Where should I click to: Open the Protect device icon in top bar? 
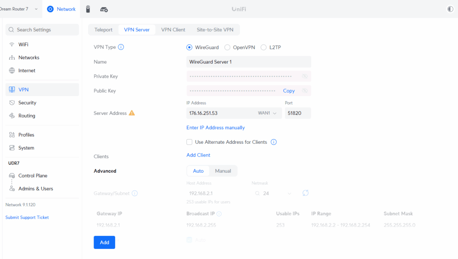(88, 9)
